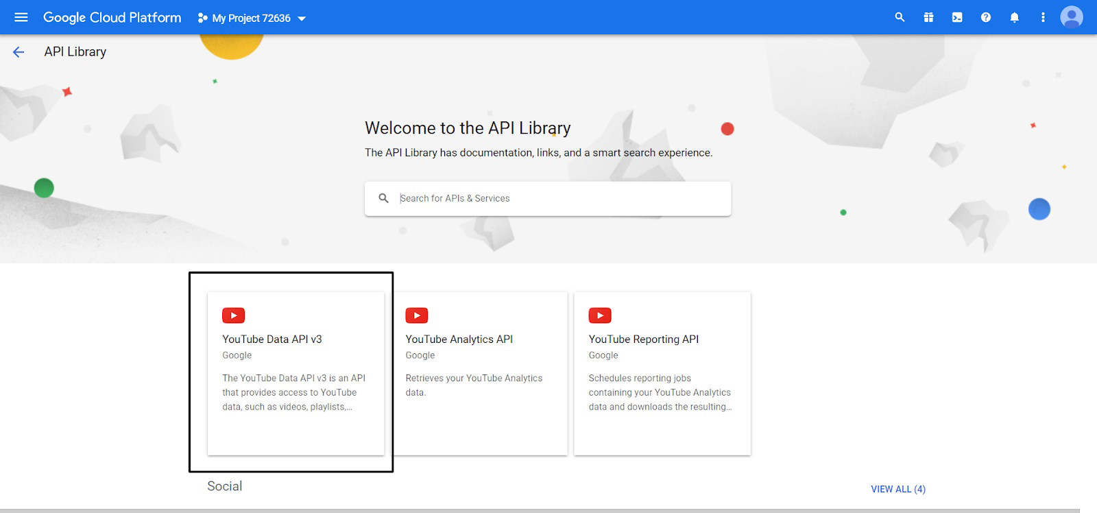
Task: Open the notifications bell
Action: [1015, 17]
